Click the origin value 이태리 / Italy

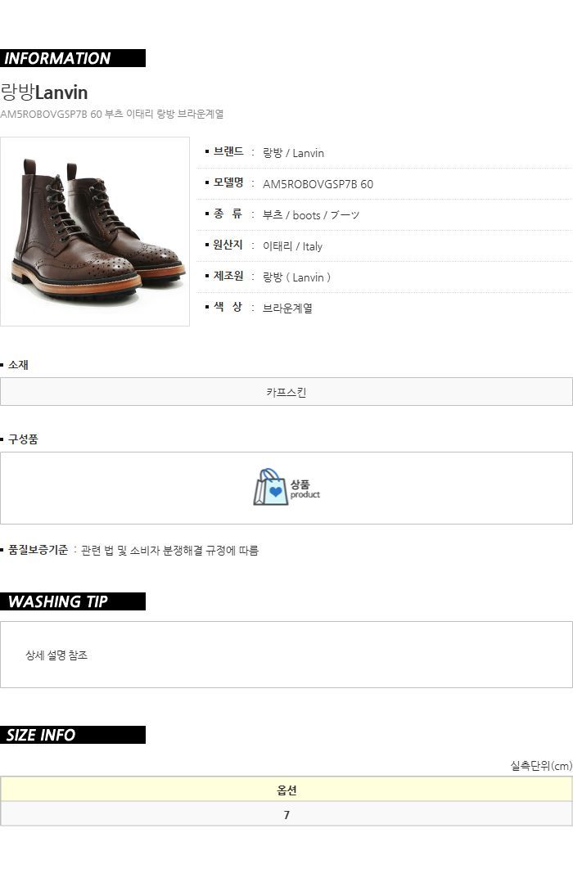click(x=292, y=246)
